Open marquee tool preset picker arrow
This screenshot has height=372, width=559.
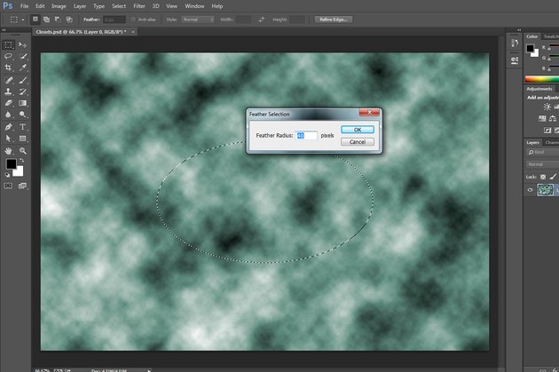pyautogui.click(x=23, y=20)
